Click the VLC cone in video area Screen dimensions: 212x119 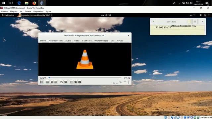pyautogui.click(x=85, y=59)
